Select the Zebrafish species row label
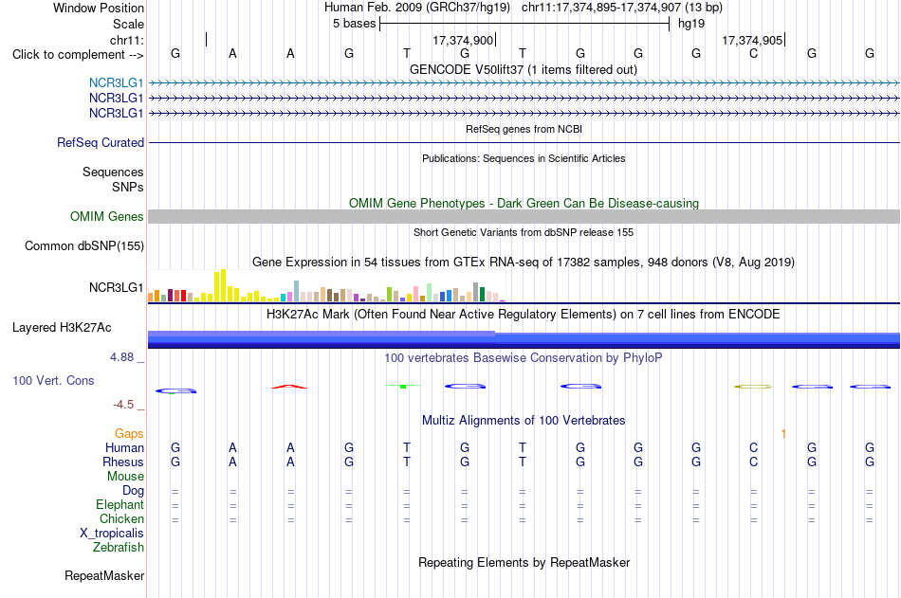The width and height of the screenshot is (901, 598). coord(119,548)
